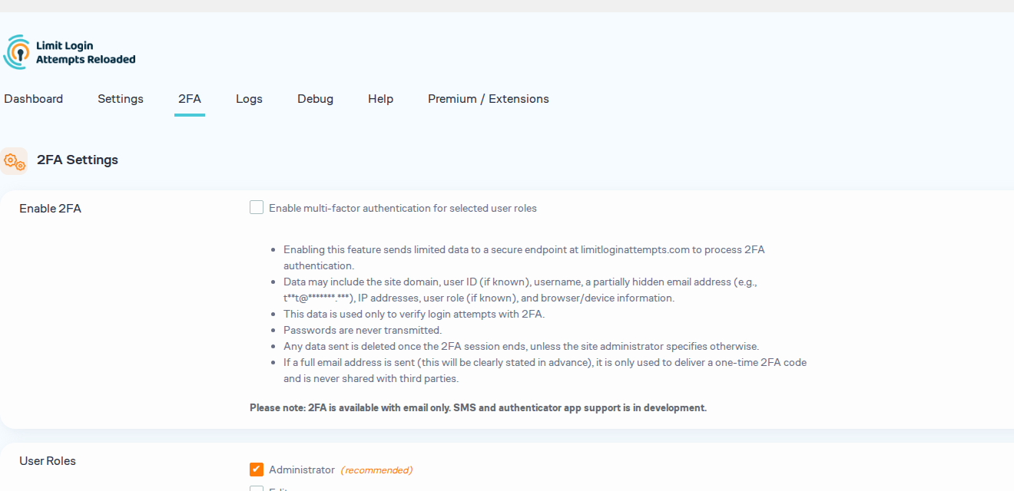Uncheck the Administrator role checkbox
Viewport: 1014px width, 491px height.
tap(257, 470)
